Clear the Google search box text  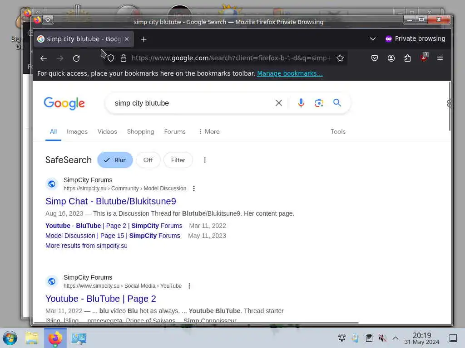(279, 103)
